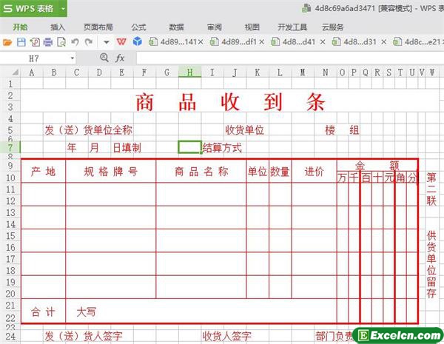The image size is (444, 344).
Task: Select column H header
Action: [189, 72]
